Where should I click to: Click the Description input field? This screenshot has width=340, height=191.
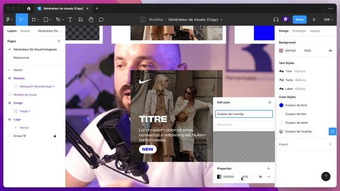[244, 125]
